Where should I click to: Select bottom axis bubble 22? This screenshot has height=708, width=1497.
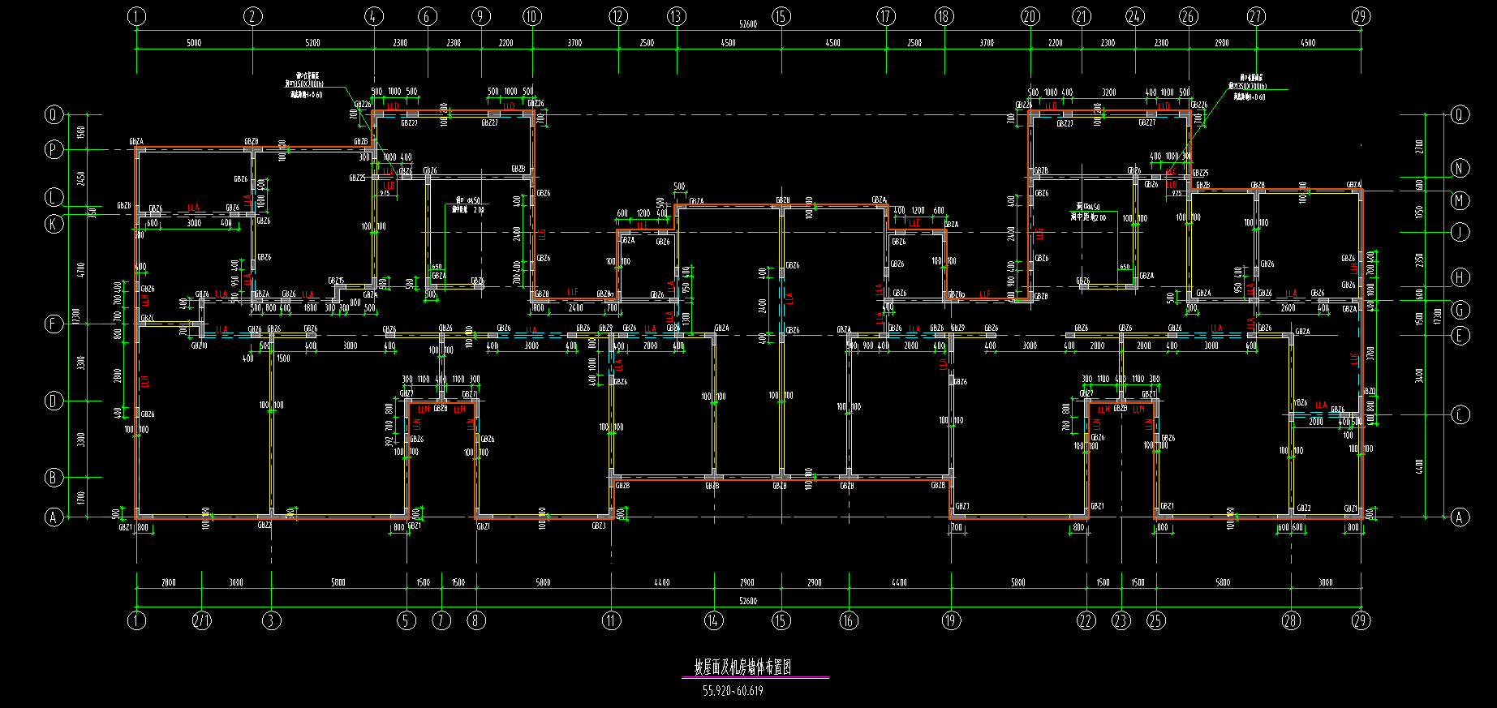pos(1086,621)
